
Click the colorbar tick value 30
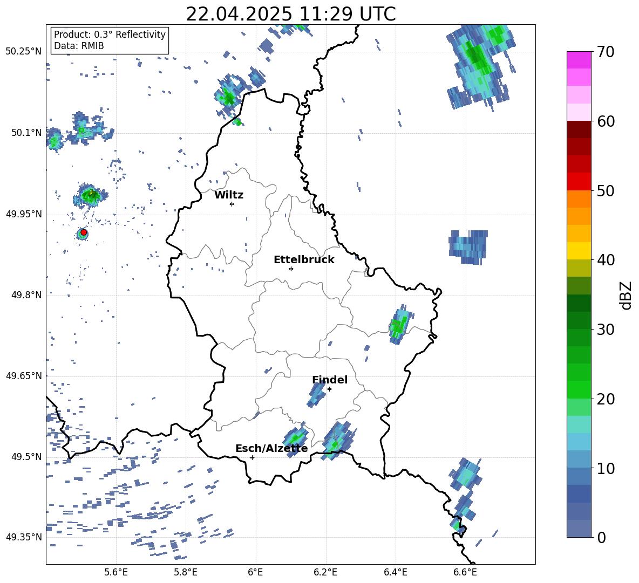(x=606, y=330)
